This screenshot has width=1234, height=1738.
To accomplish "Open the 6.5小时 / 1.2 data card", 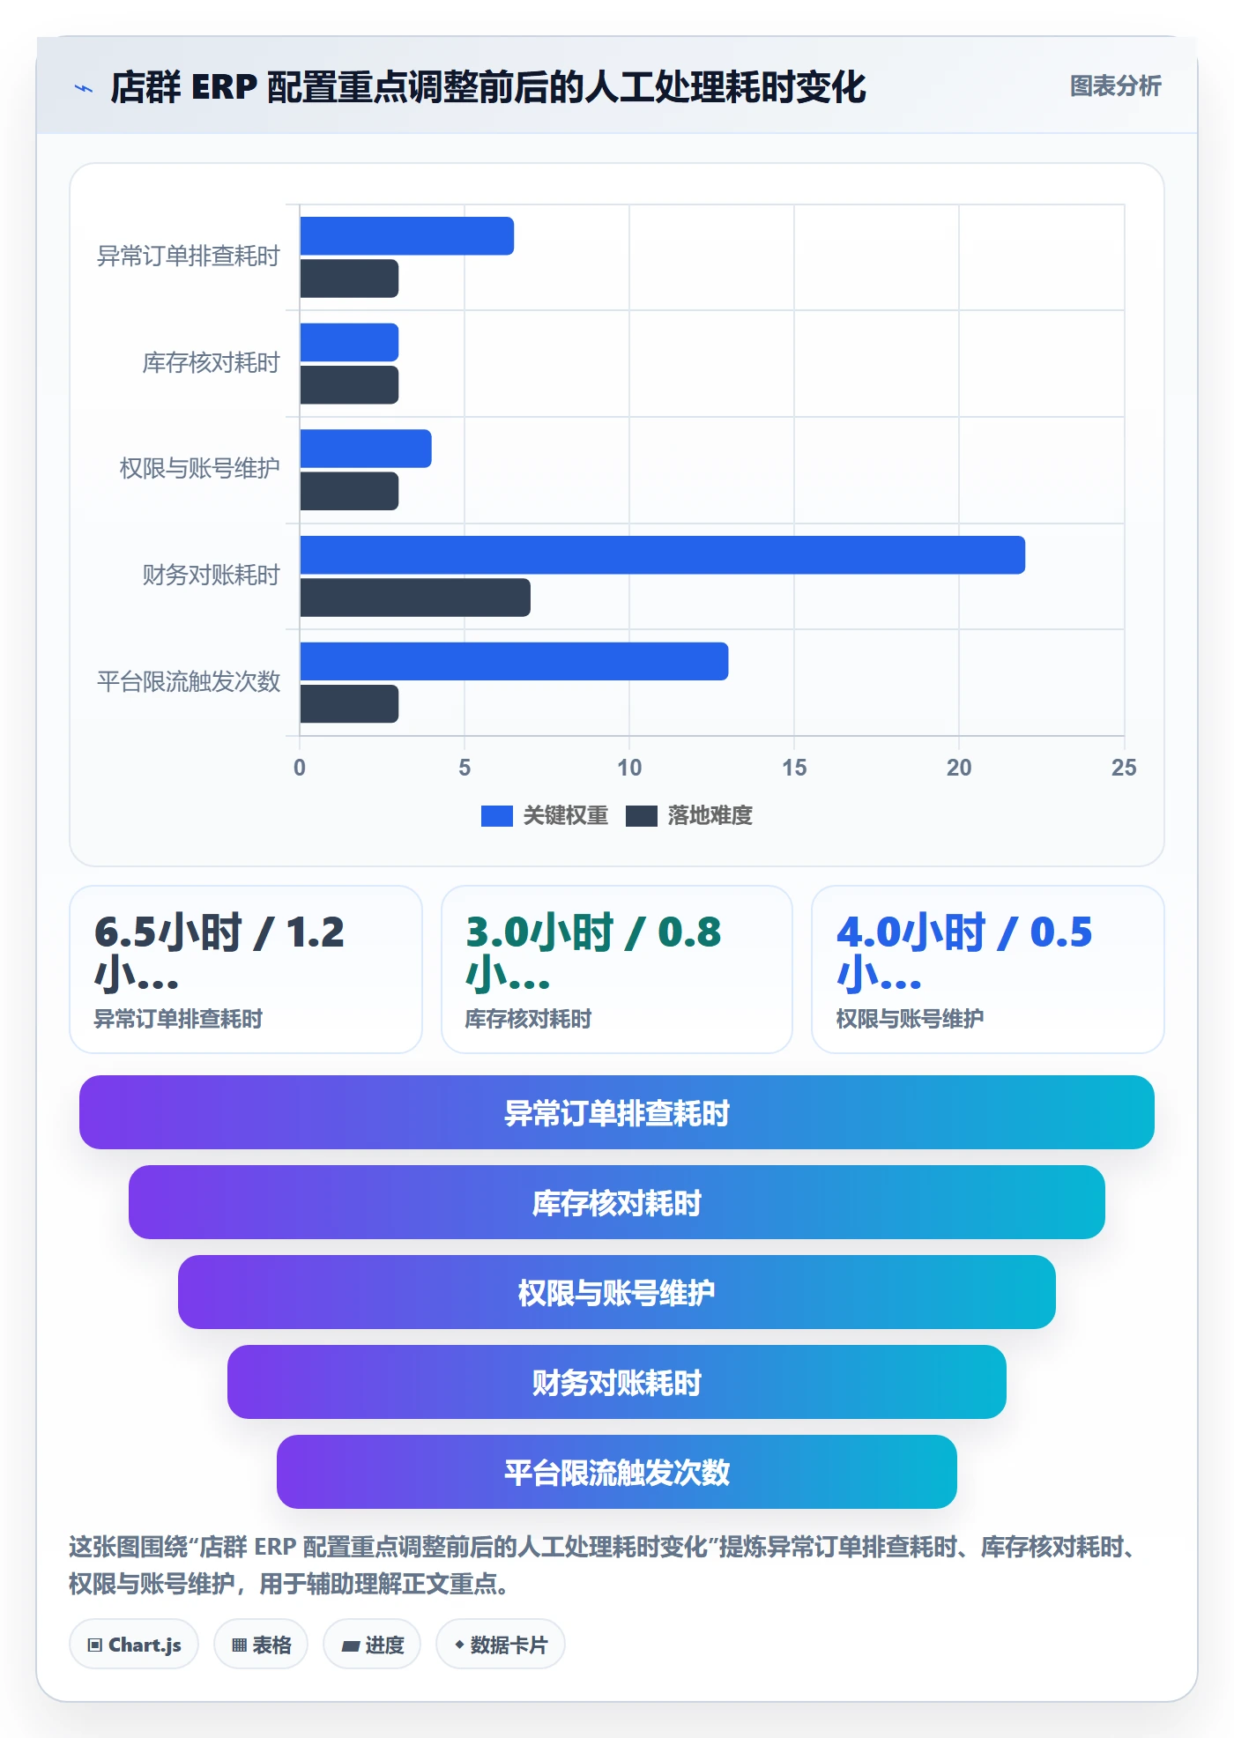I will (x=246, y=969).
